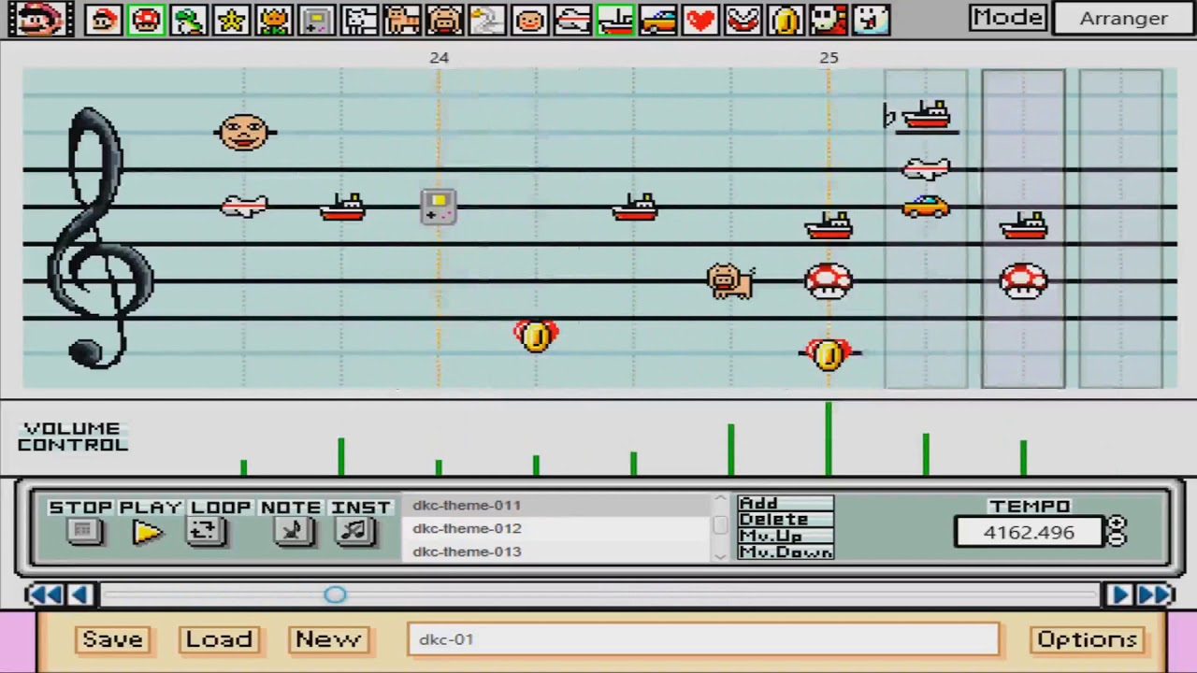Click Add in the arranger list controls
The height and width of the screenshot is (673, 1197).
(785, 503)
